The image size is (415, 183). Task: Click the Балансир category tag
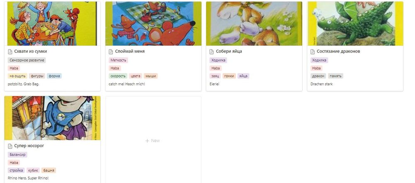[x=17, y=155]
